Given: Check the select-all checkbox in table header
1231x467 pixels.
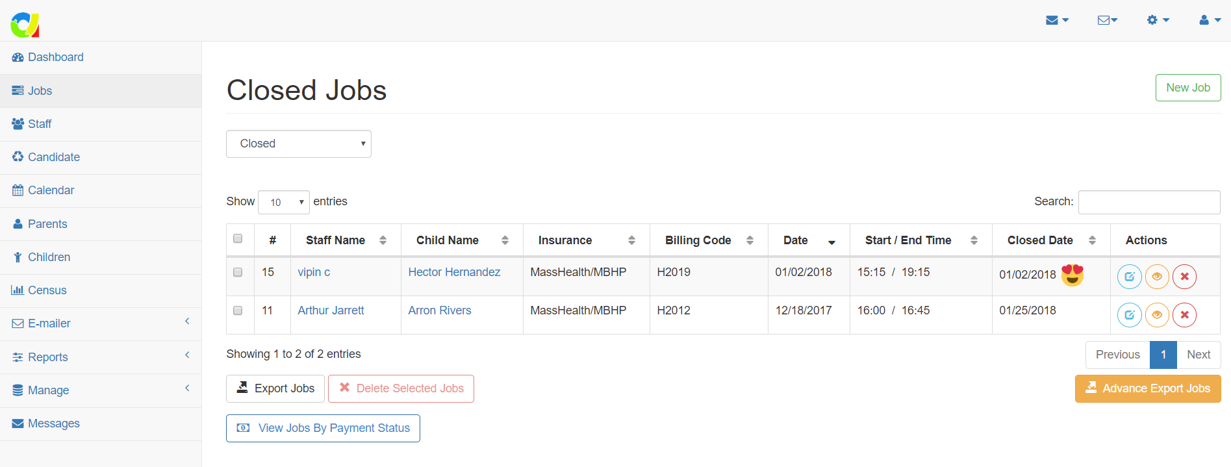Looking at the screenshot, I should (x=238, y=239).
